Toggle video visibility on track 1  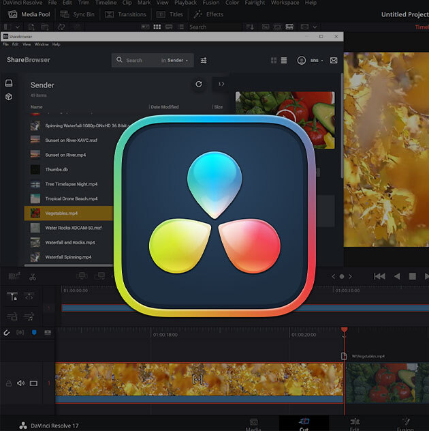33,383
